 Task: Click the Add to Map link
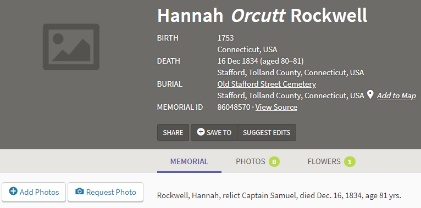(396, 95)
